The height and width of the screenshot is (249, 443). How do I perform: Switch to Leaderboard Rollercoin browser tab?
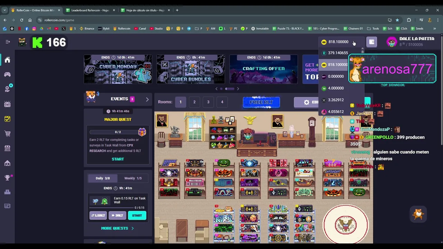click(90, 10)
